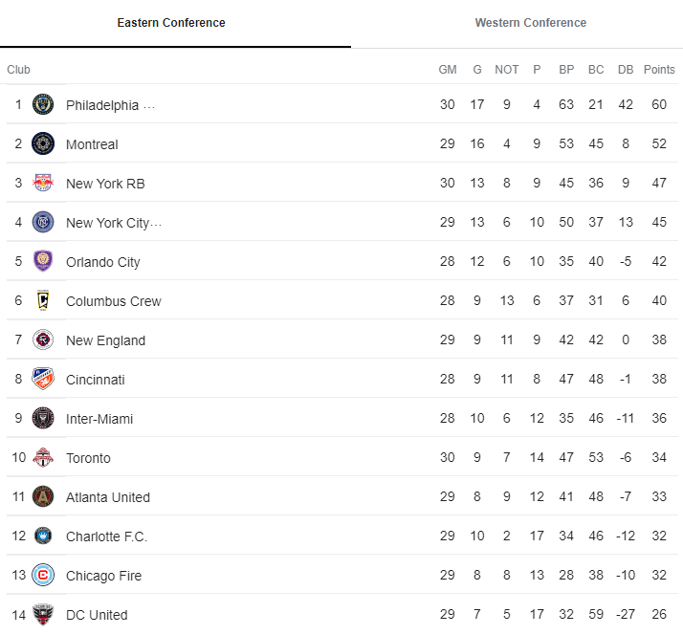Select the Eastern Conference tab
The image size is (683, 635).
pos(171,23)
